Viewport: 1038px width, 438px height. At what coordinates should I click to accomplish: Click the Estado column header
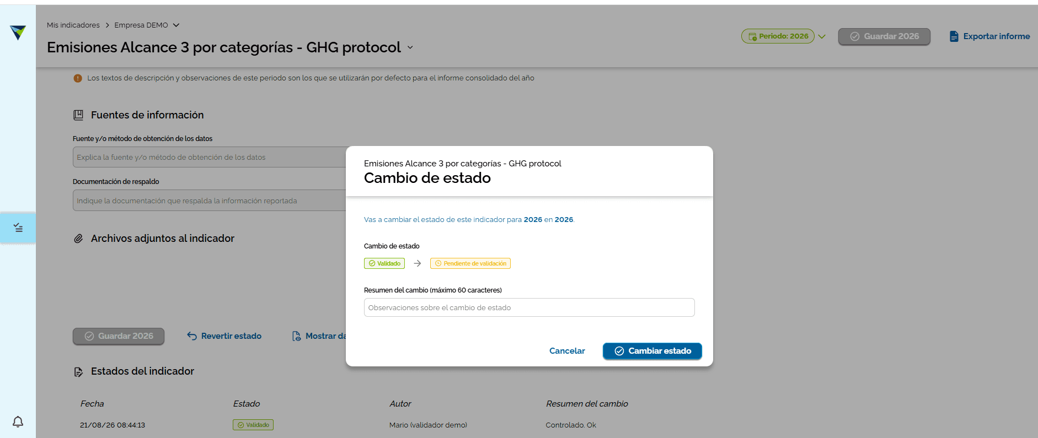[x=247, y=404]
